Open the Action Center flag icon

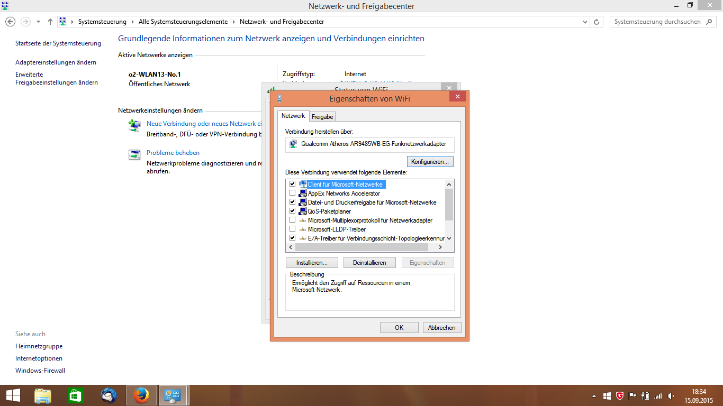coord(632,395)
